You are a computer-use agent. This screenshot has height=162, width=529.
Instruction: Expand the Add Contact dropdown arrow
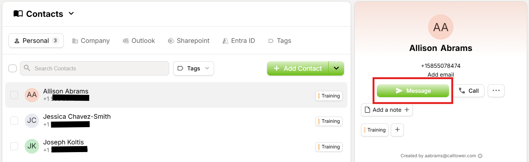coord(336,69)
